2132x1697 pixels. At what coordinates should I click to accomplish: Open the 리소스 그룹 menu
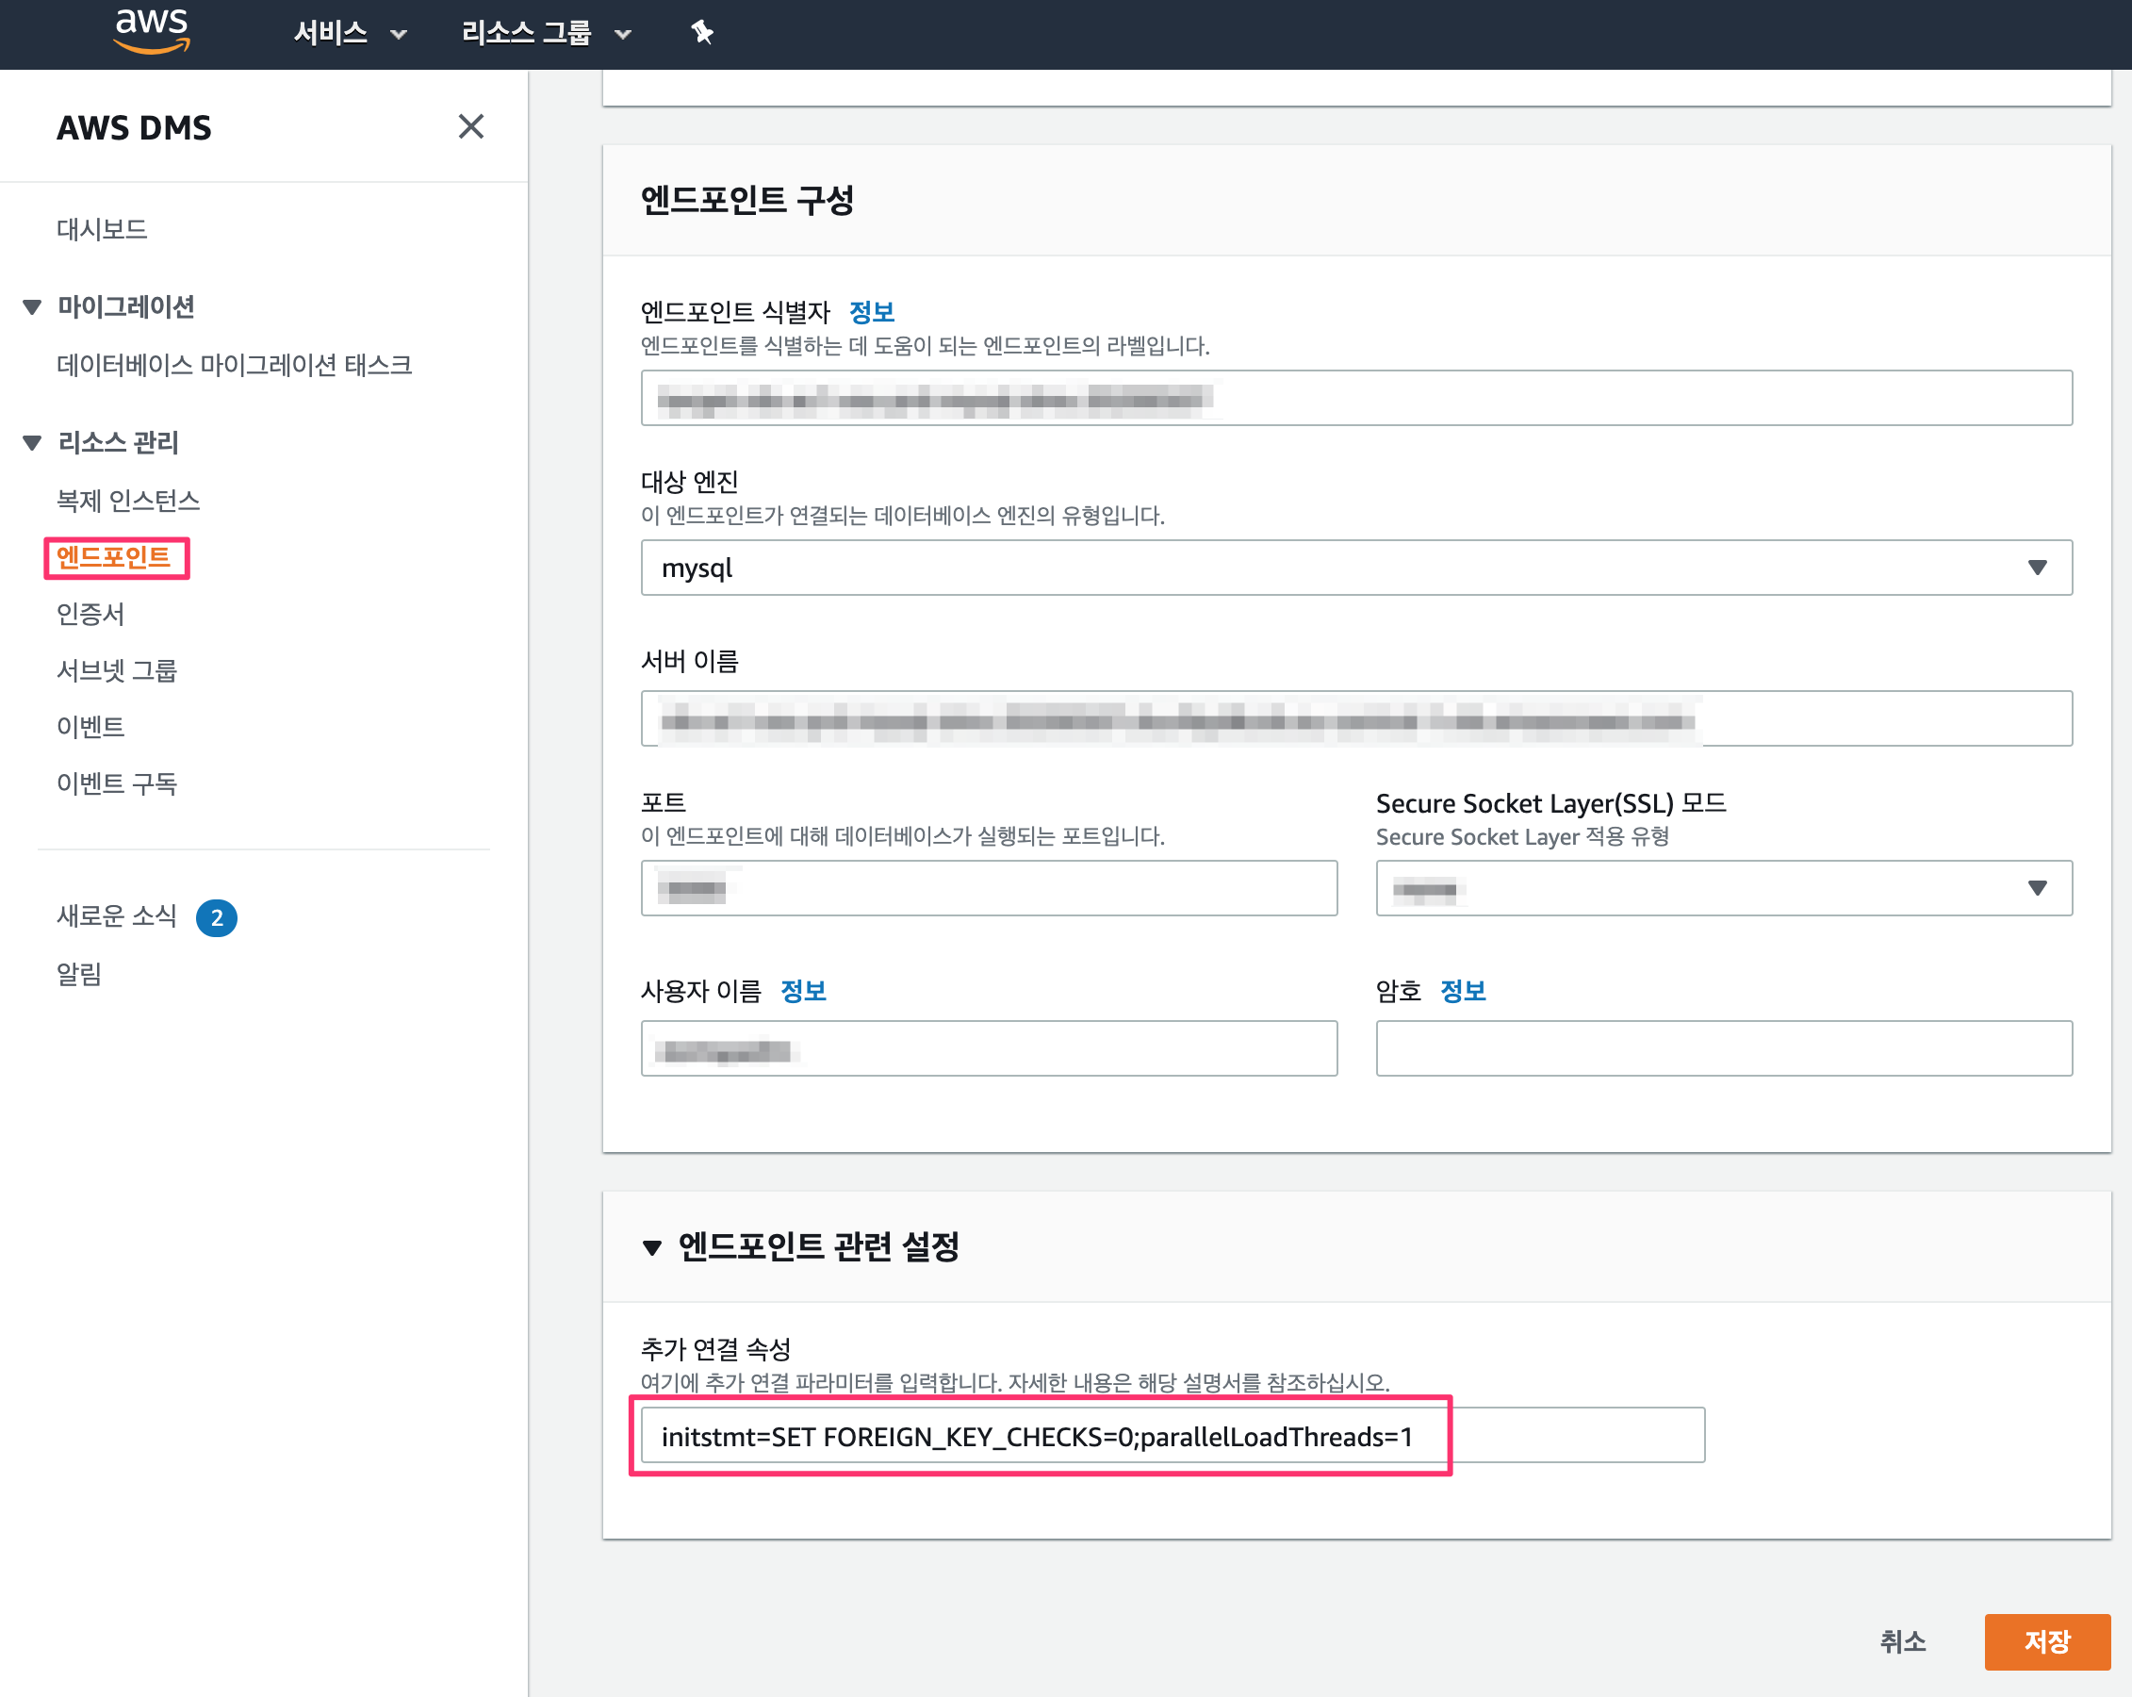[545, 34]
